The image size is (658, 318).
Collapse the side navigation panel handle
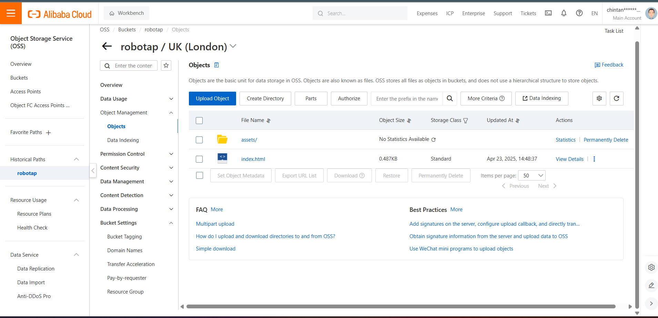coord(93,171)
